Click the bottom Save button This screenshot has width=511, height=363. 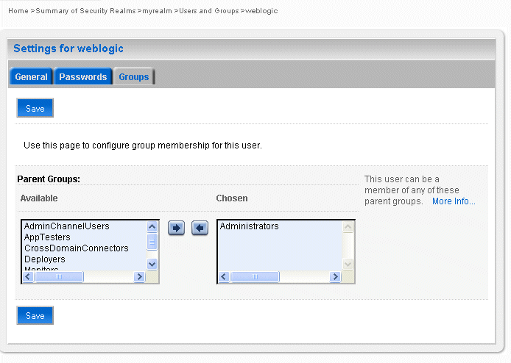(35, 315)
